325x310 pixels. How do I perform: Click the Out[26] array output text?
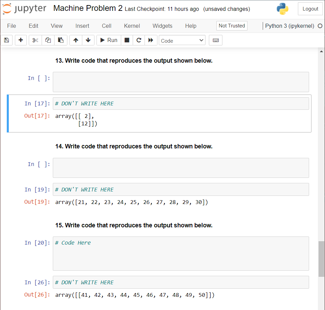[x=135, y=295]
